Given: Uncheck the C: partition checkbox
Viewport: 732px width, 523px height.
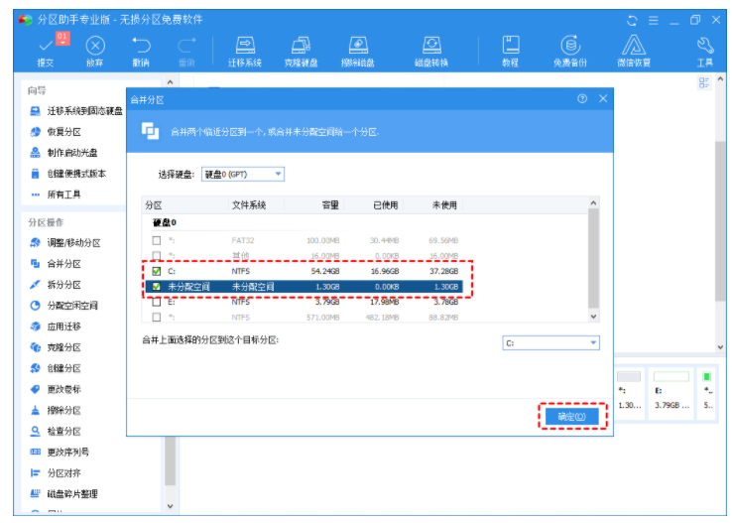Looking at the screenshot, I should (156, 269).
